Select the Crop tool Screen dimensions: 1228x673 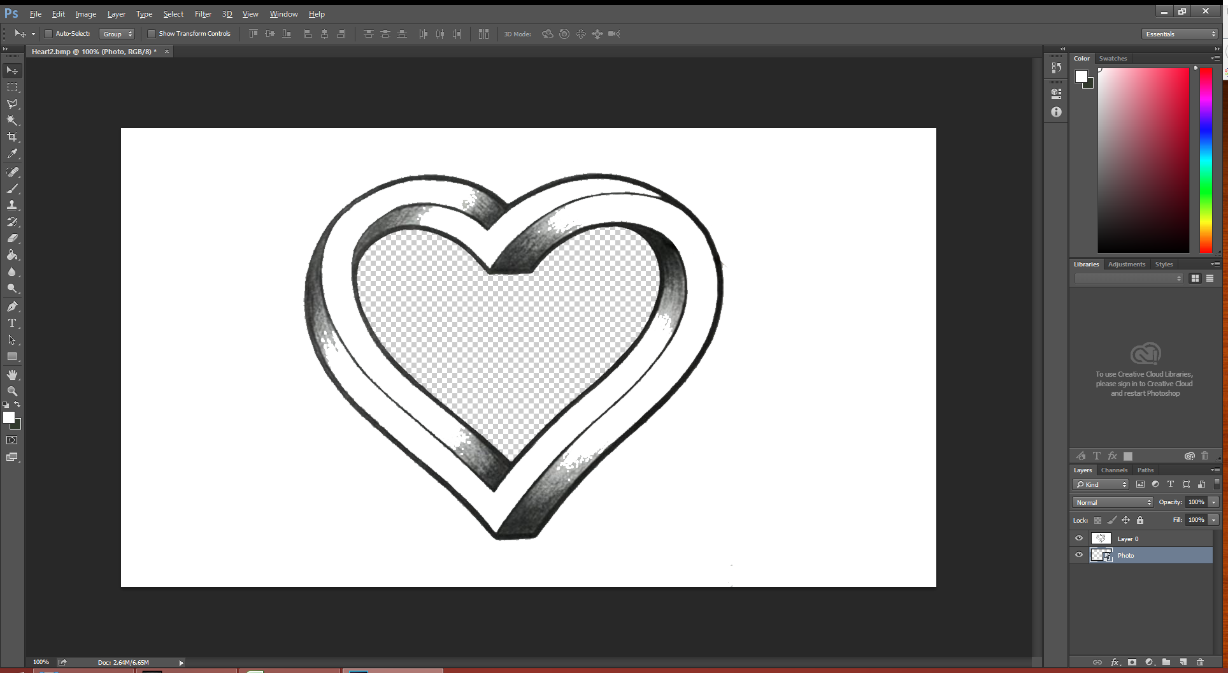click(12, 137)
